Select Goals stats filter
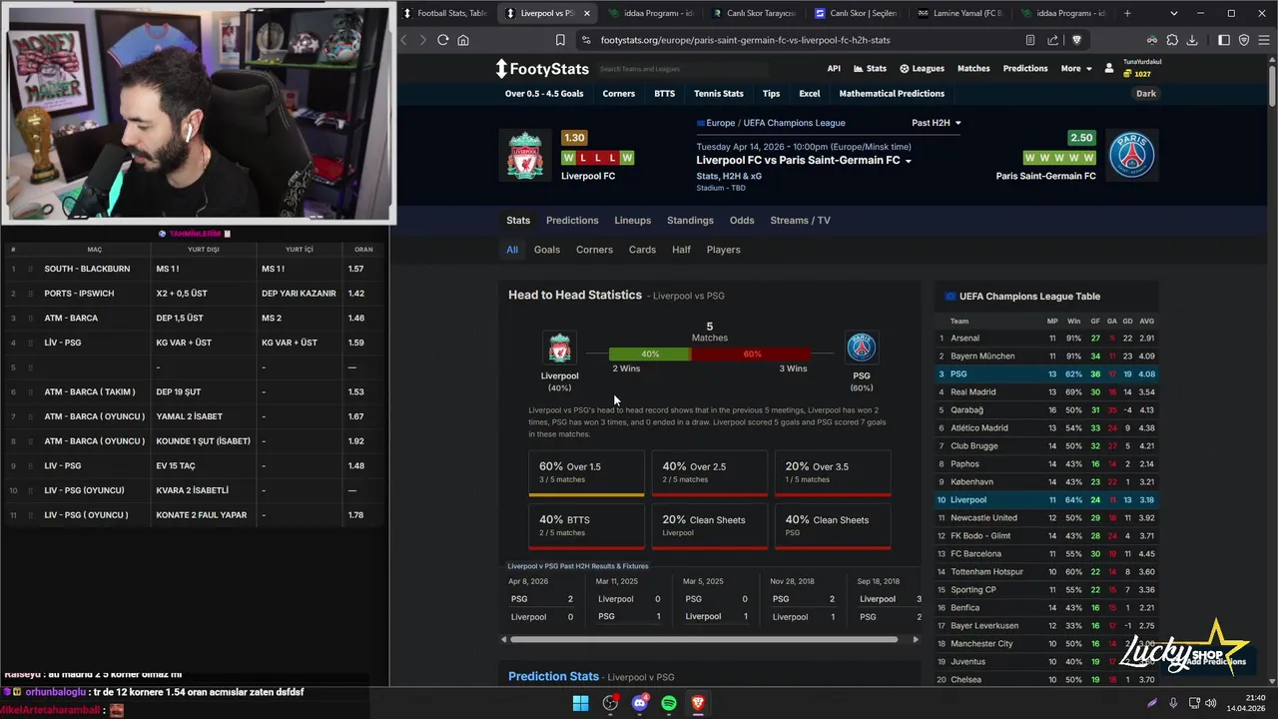This screenshot has width=1278, height=719. [547, 250]
